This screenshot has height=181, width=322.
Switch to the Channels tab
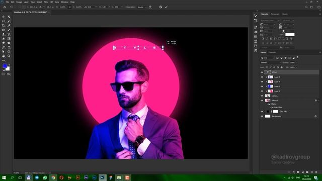pos(272,52)
